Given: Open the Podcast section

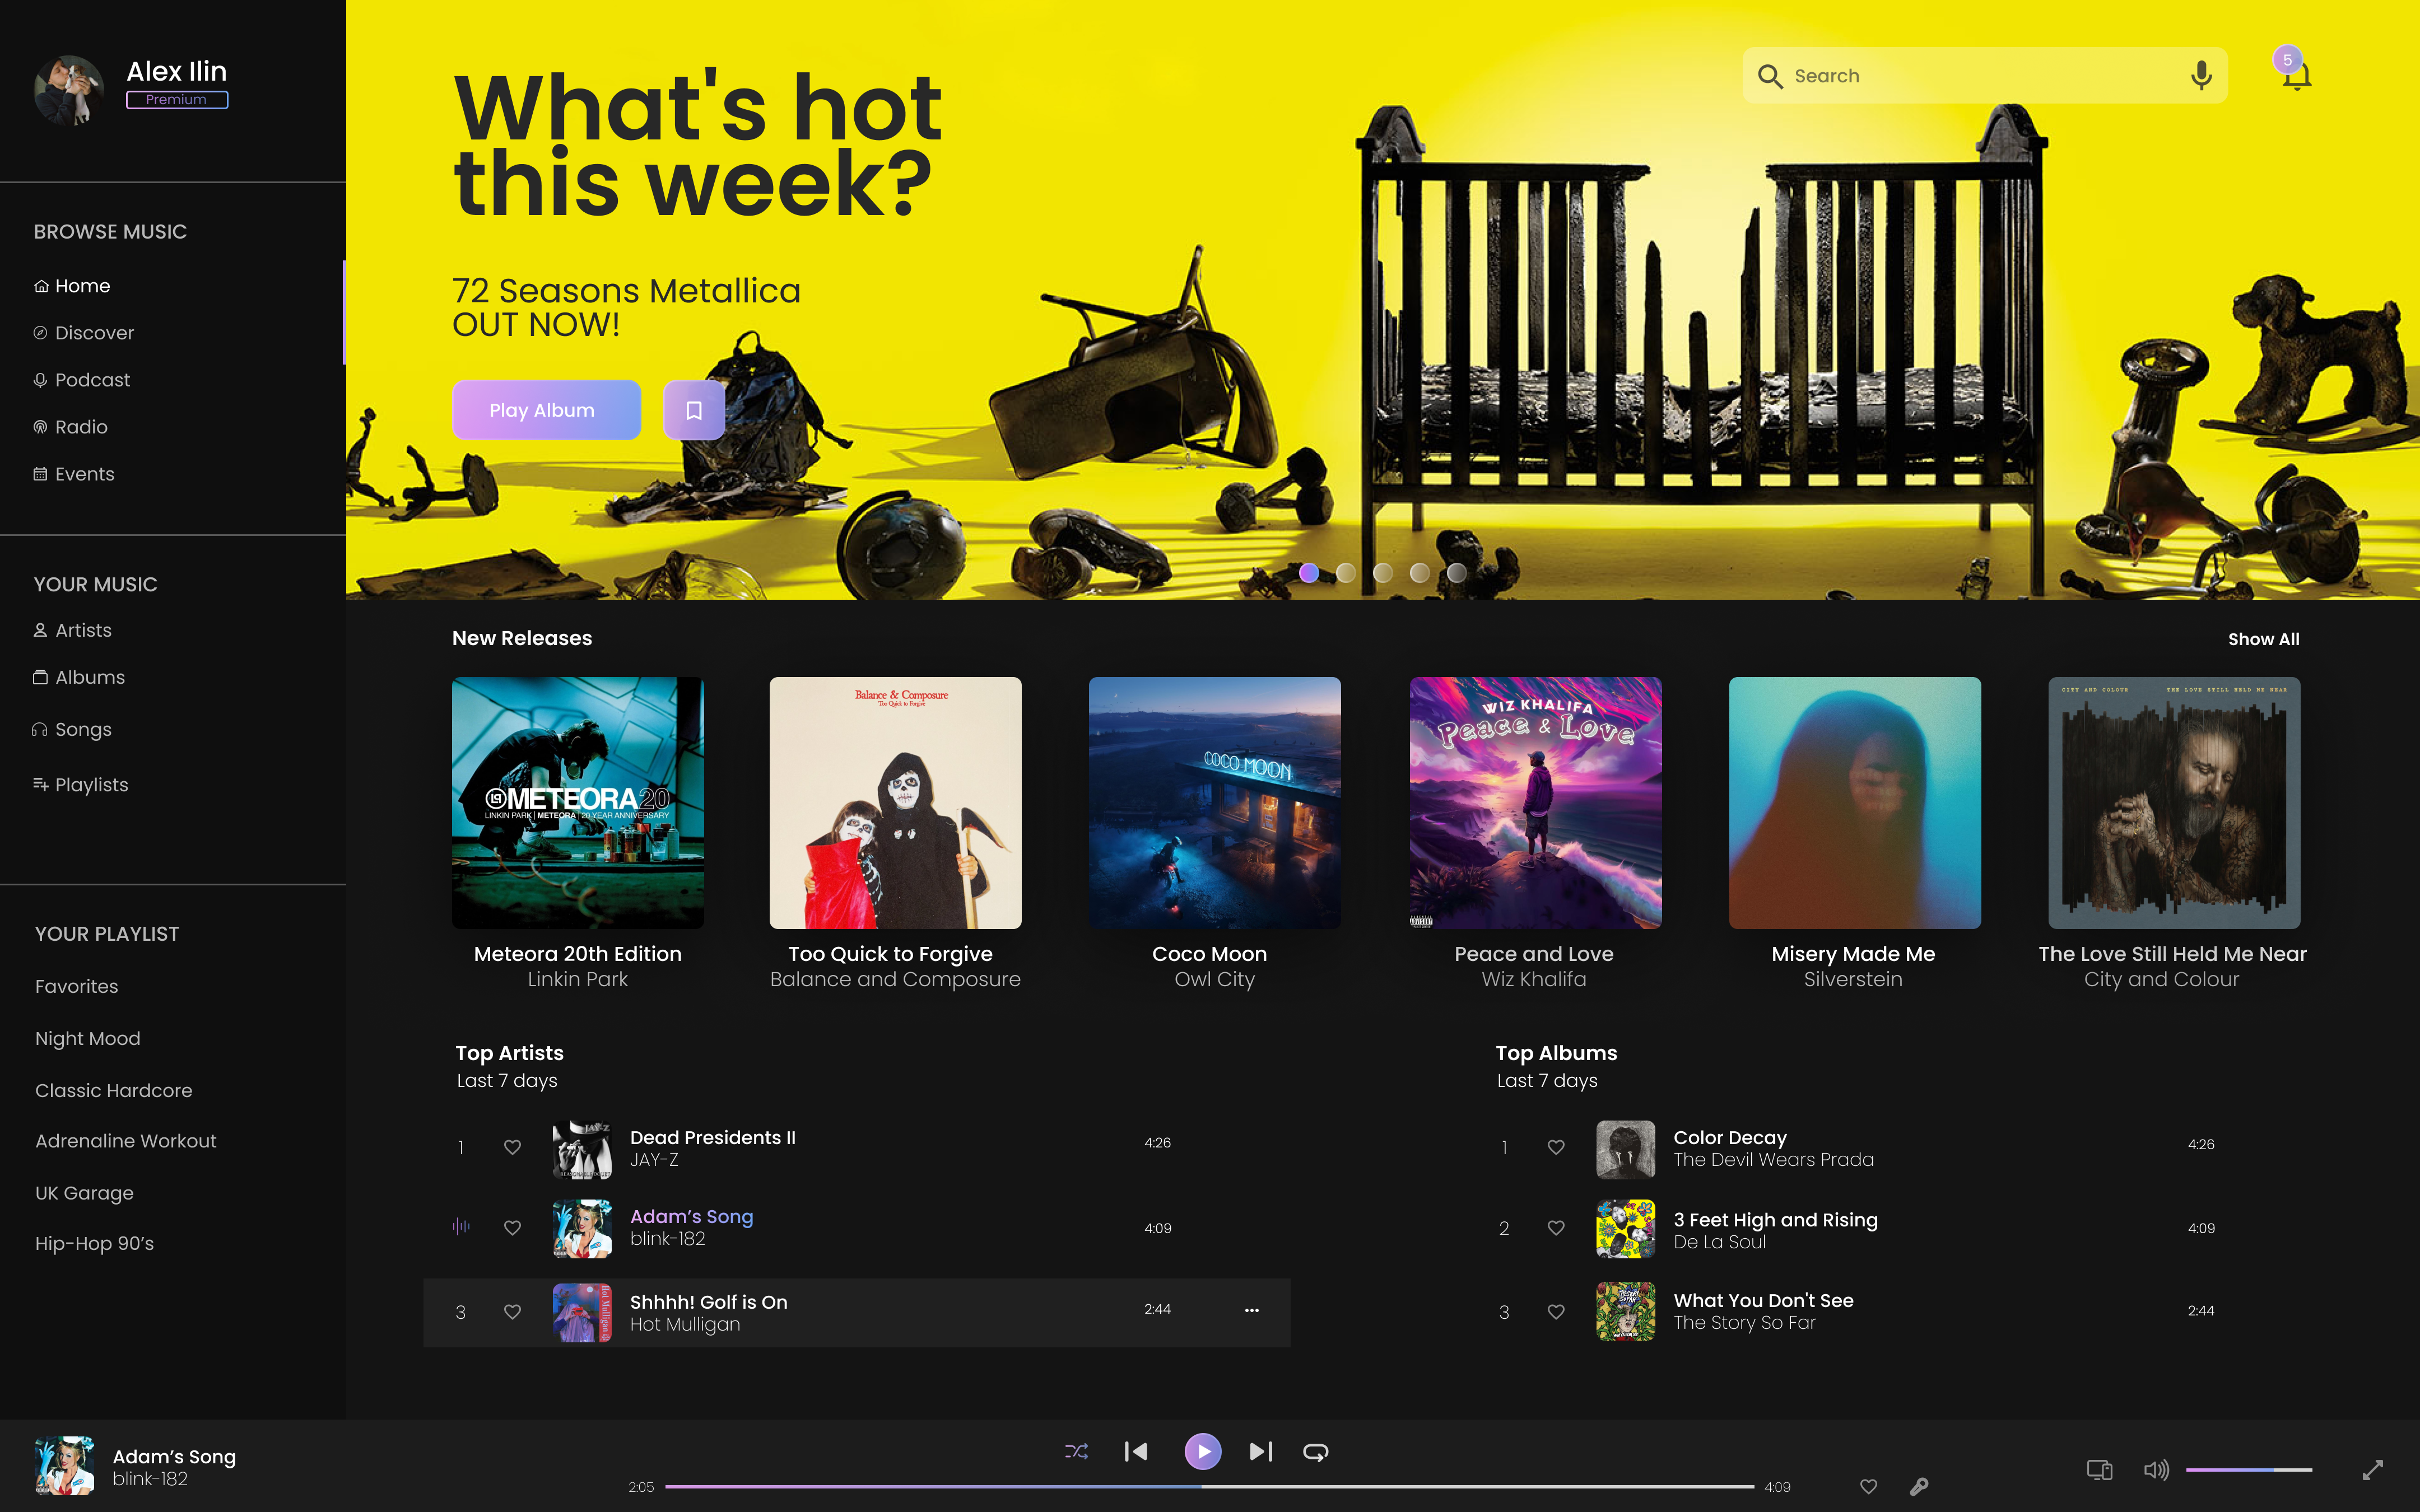Looking at the screenshot, I should [x=92, y=379].
